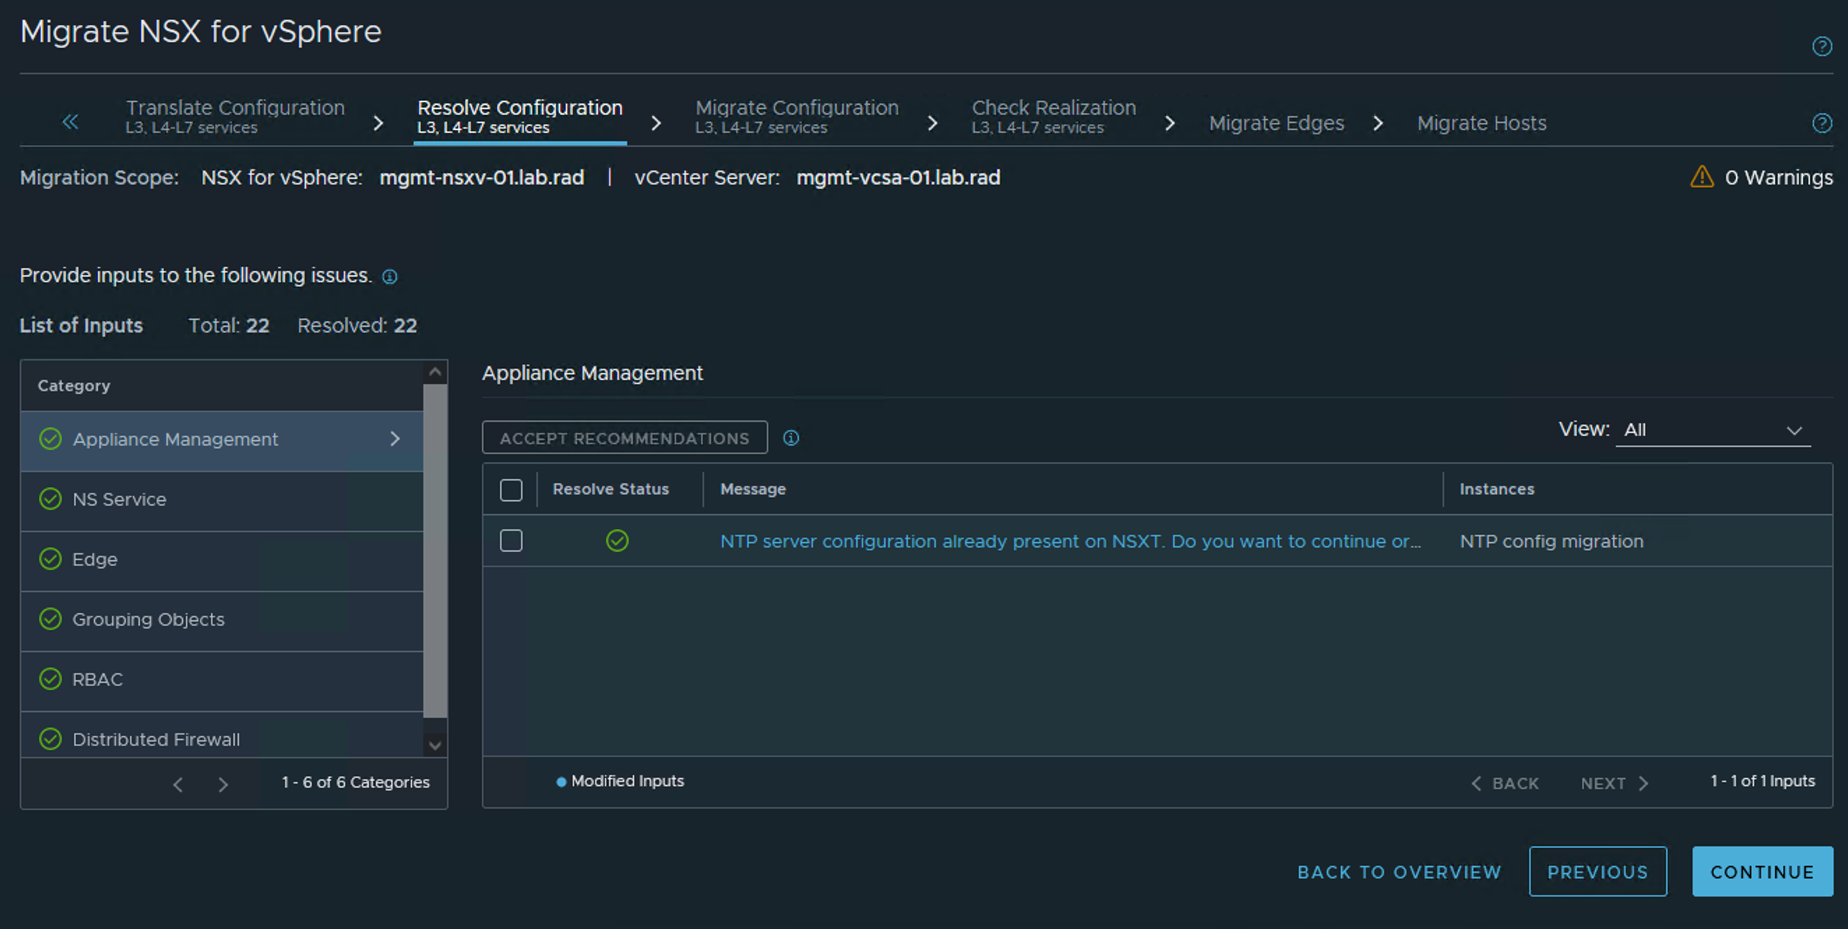Click NS Service green check icon

click(x=50, y=499)
